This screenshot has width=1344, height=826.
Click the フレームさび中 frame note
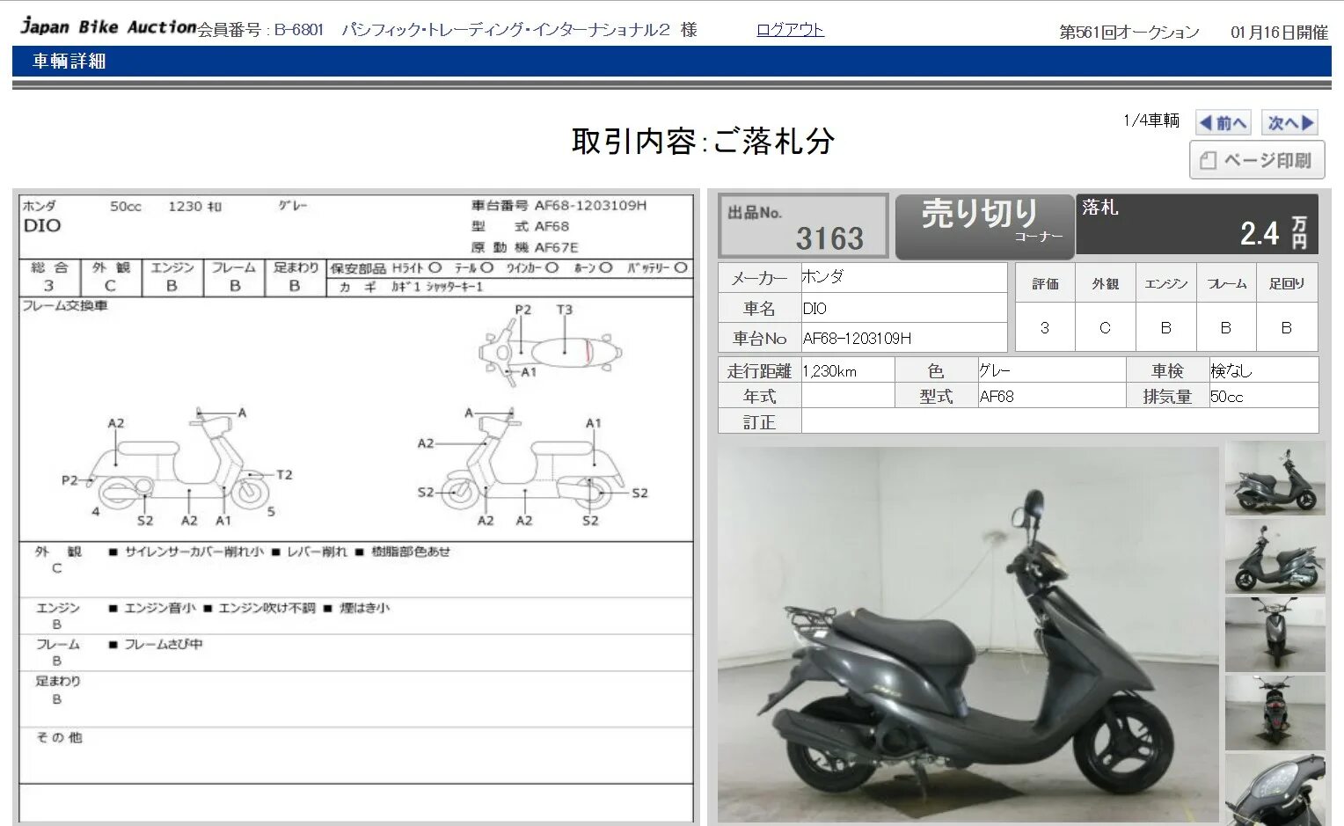pyautogui.click(x=164, y=645)
